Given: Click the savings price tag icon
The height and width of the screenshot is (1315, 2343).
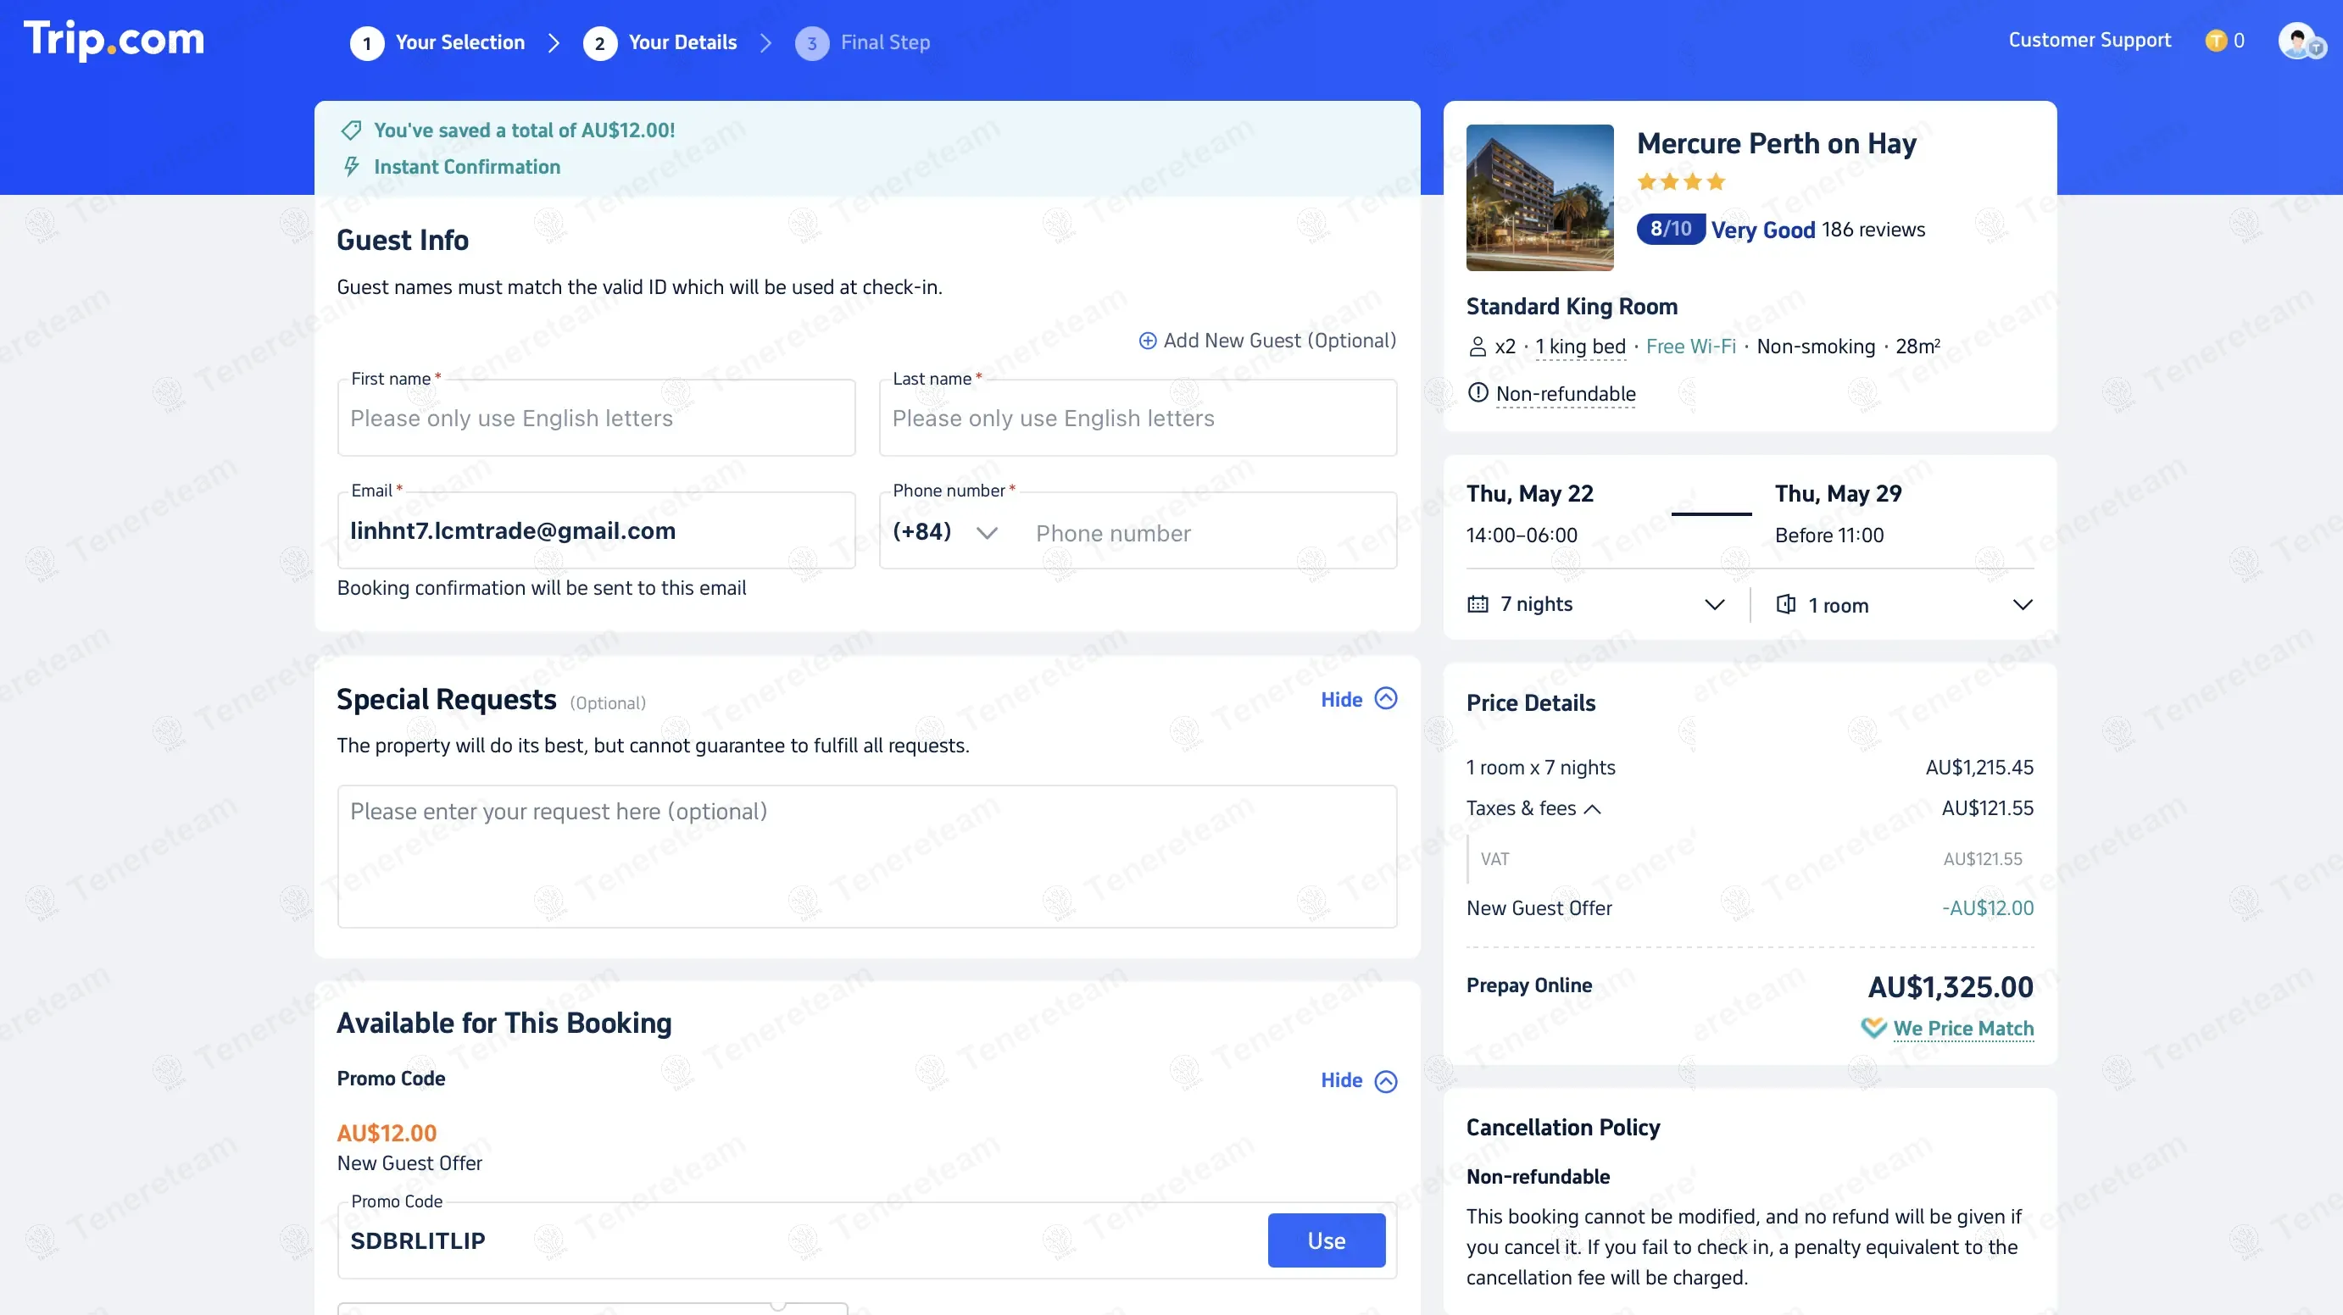Looking at the screenshot, I should coord(351,130).
